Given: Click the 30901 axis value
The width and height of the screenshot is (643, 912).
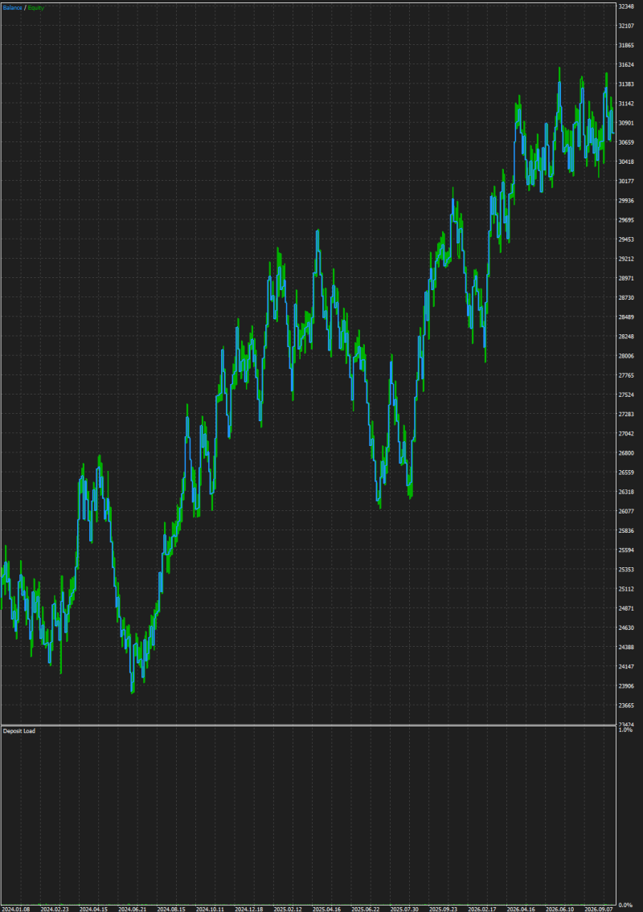Looking at the screenshot, I should 626,123.
